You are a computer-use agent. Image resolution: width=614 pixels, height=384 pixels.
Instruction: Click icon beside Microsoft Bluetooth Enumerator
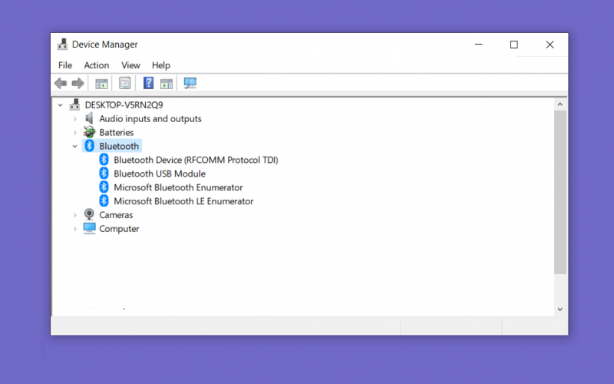pyautogui.click(x=104, y=187)
